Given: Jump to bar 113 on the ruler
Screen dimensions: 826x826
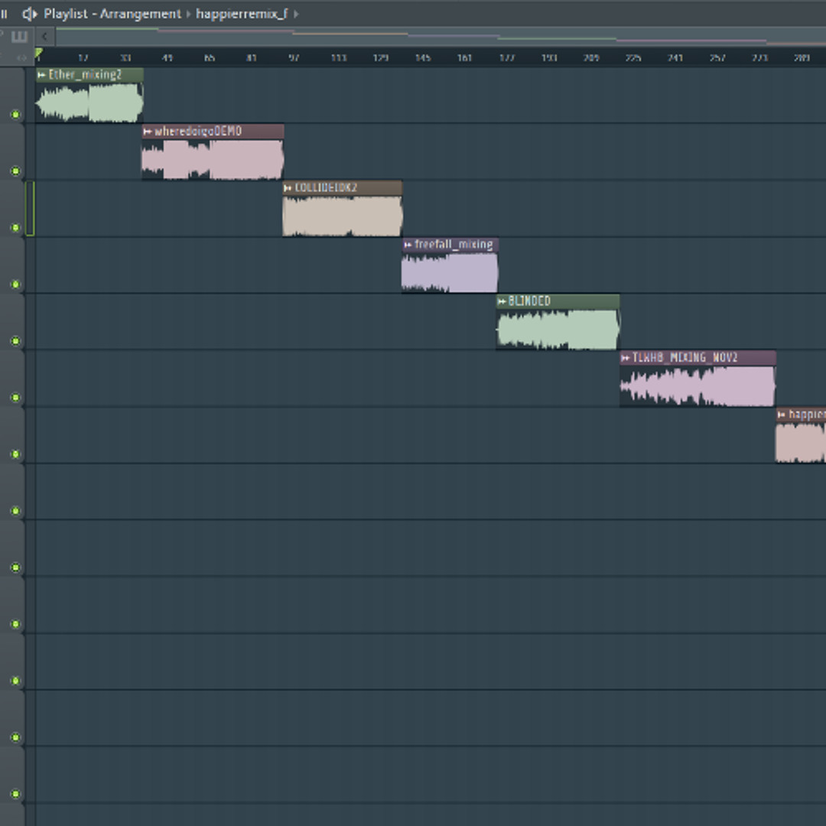Looking at the screenshot, I should coord(339,57).
